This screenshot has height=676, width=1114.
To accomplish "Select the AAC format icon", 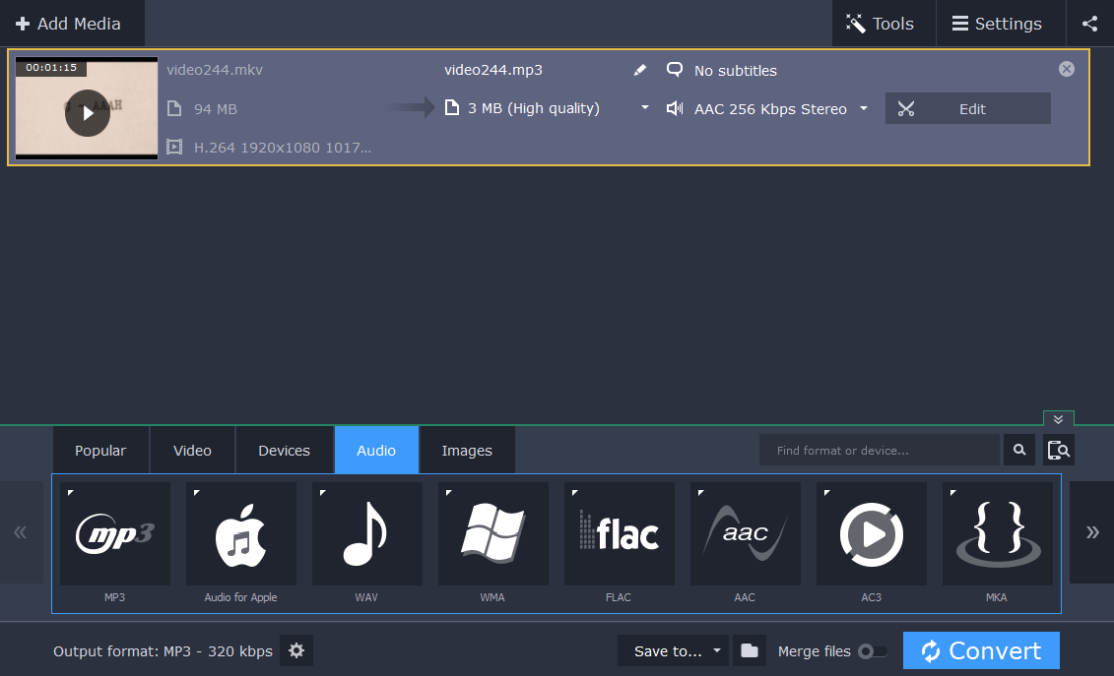I will 745,533.
